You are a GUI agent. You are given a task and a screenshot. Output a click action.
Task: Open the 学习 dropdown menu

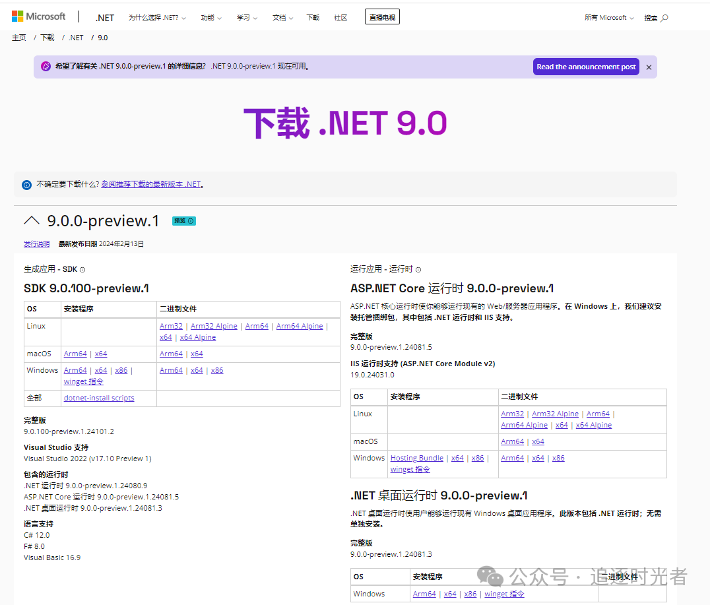[x=247, y=18]
